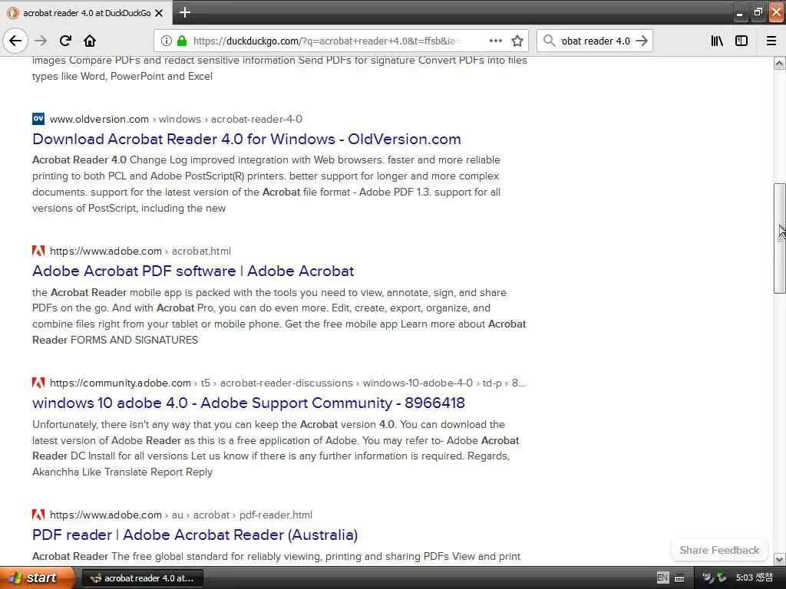The height and width of the screenshot is (589, 786).
Task: Open windows 10 adobe 4.0 Support Community link
Action: [249, 403]
